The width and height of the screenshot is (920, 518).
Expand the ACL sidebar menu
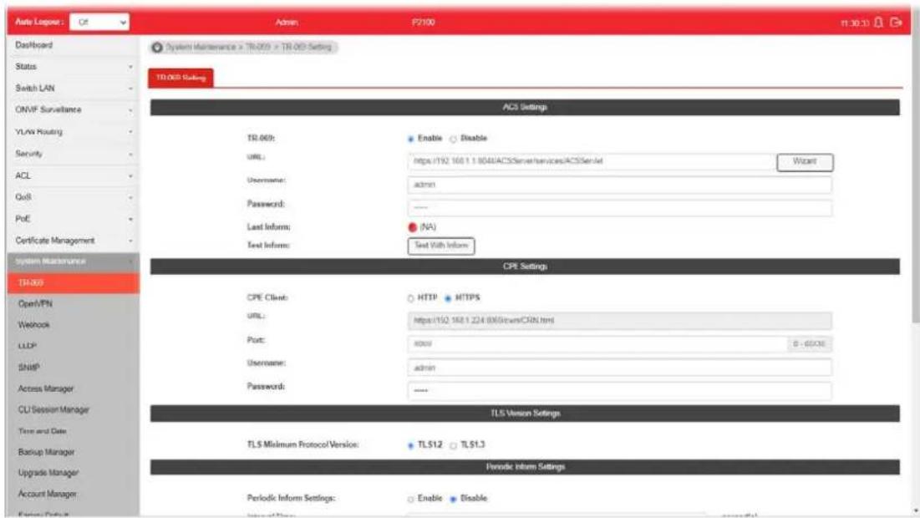pos(74,175)
